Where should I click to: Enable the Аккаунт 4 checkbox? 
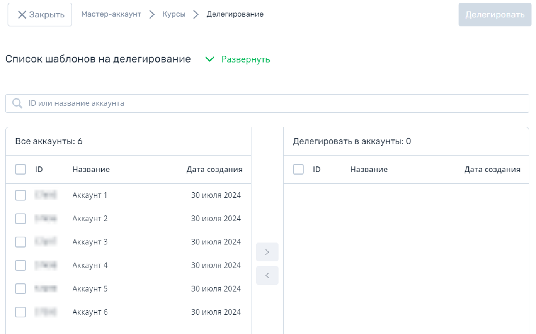pos(20,266)
